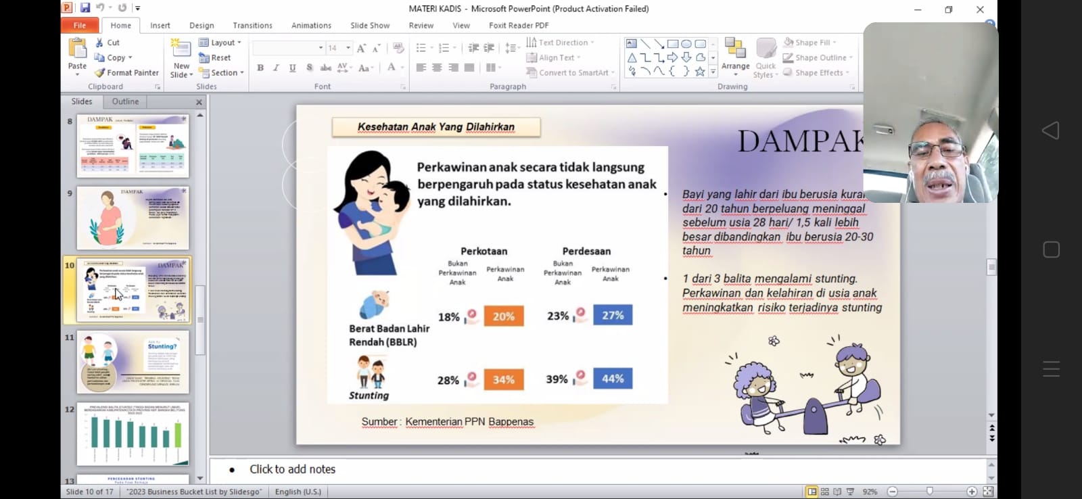Click the Paste icon in Clipboard group
1082x499 pixels.
point(77,49)
